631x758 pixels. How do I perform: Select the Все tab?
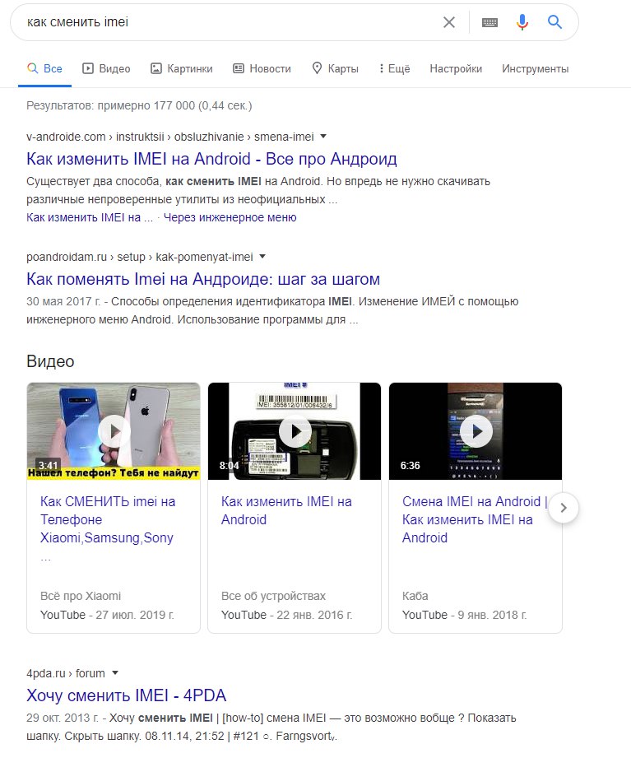tap(44, 68)
